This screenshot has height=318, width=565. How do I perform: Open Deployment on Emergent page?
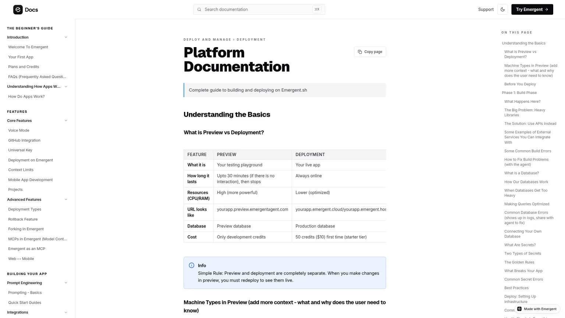(x=31, y=160)
